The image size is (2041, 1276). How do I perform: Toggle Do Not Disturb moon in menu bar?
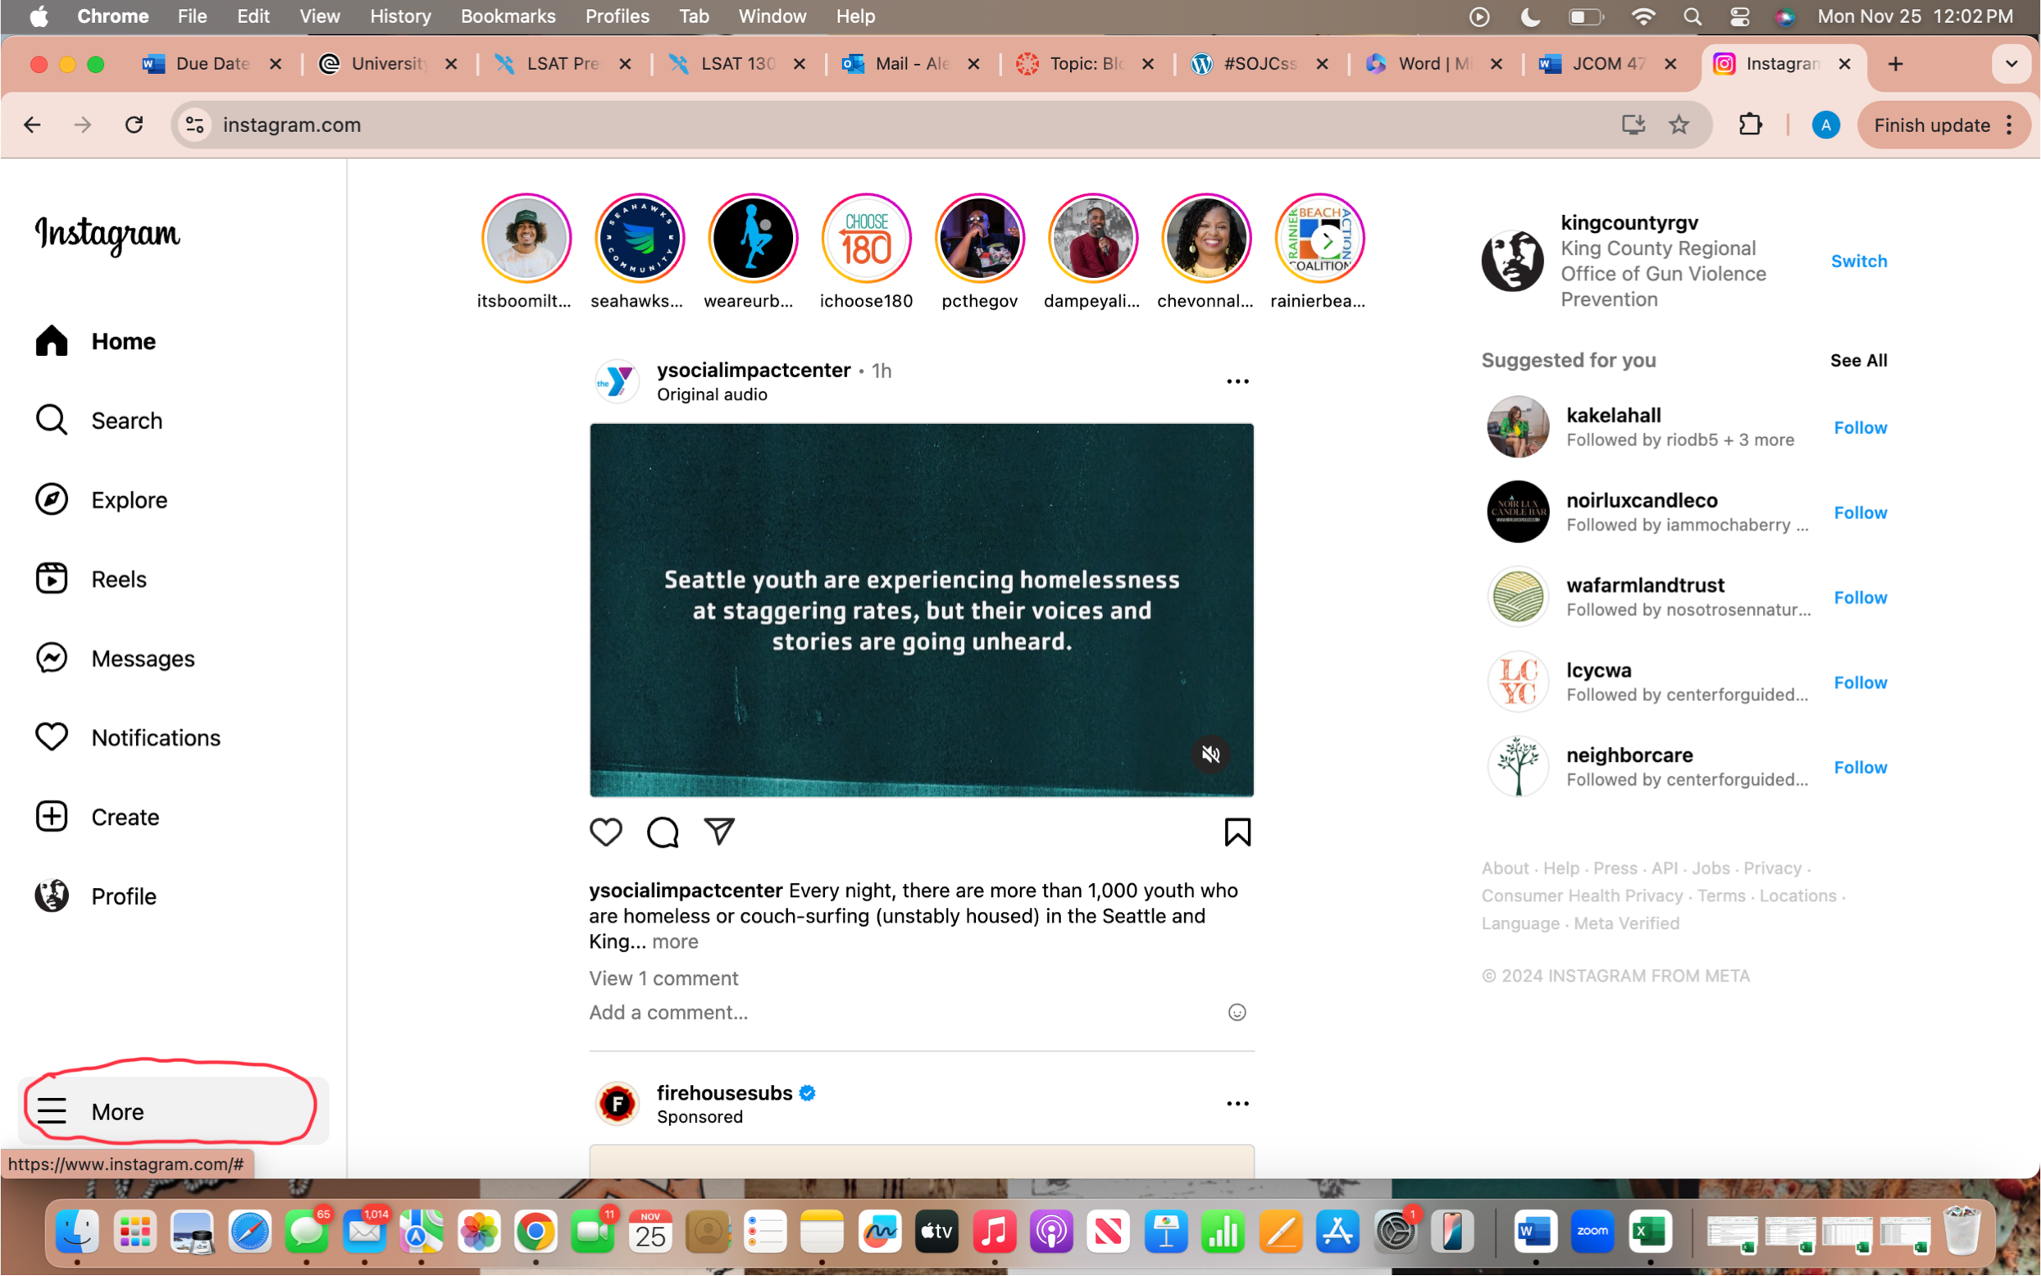(x=1529, y=16)
